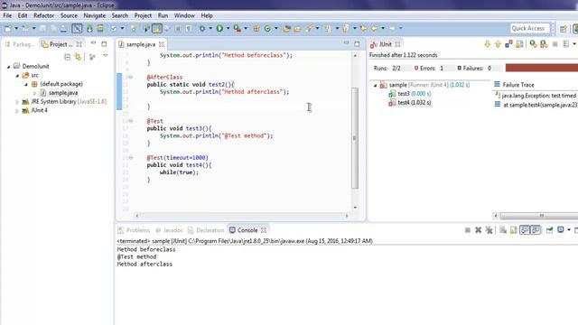Screen dimensions: 578x325
Task: Click Rerun Failed Tests First icon
Action: point(544,44)
